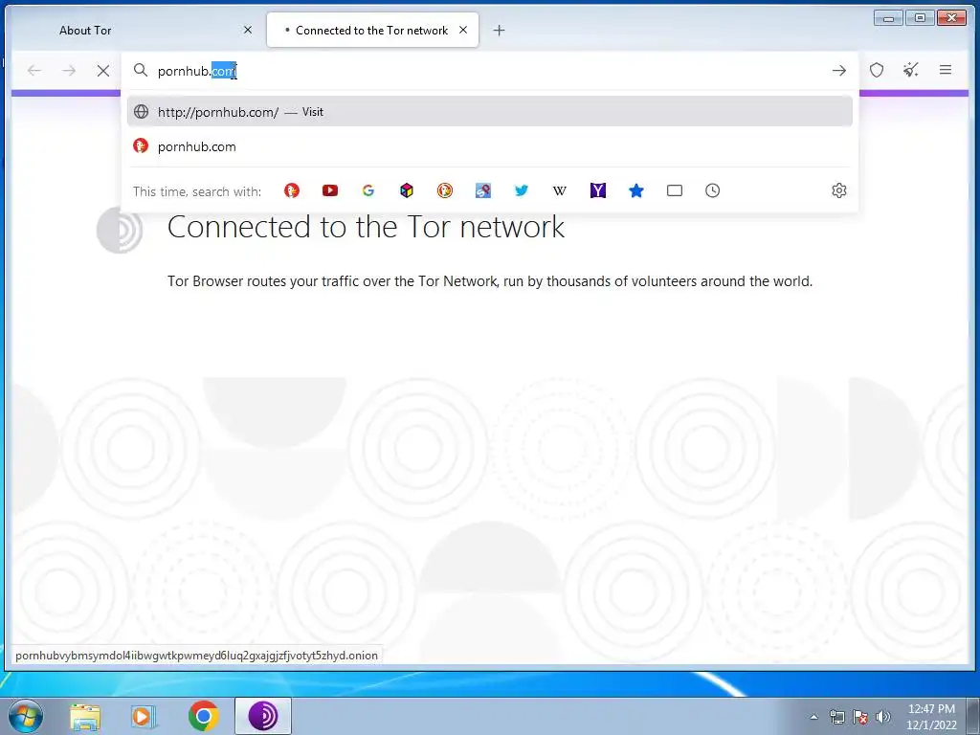The width and height of the screenshot is (980, 735).
Task: Open the volume control in system tray
Action: pyautogui.click(x=883, y=717)
